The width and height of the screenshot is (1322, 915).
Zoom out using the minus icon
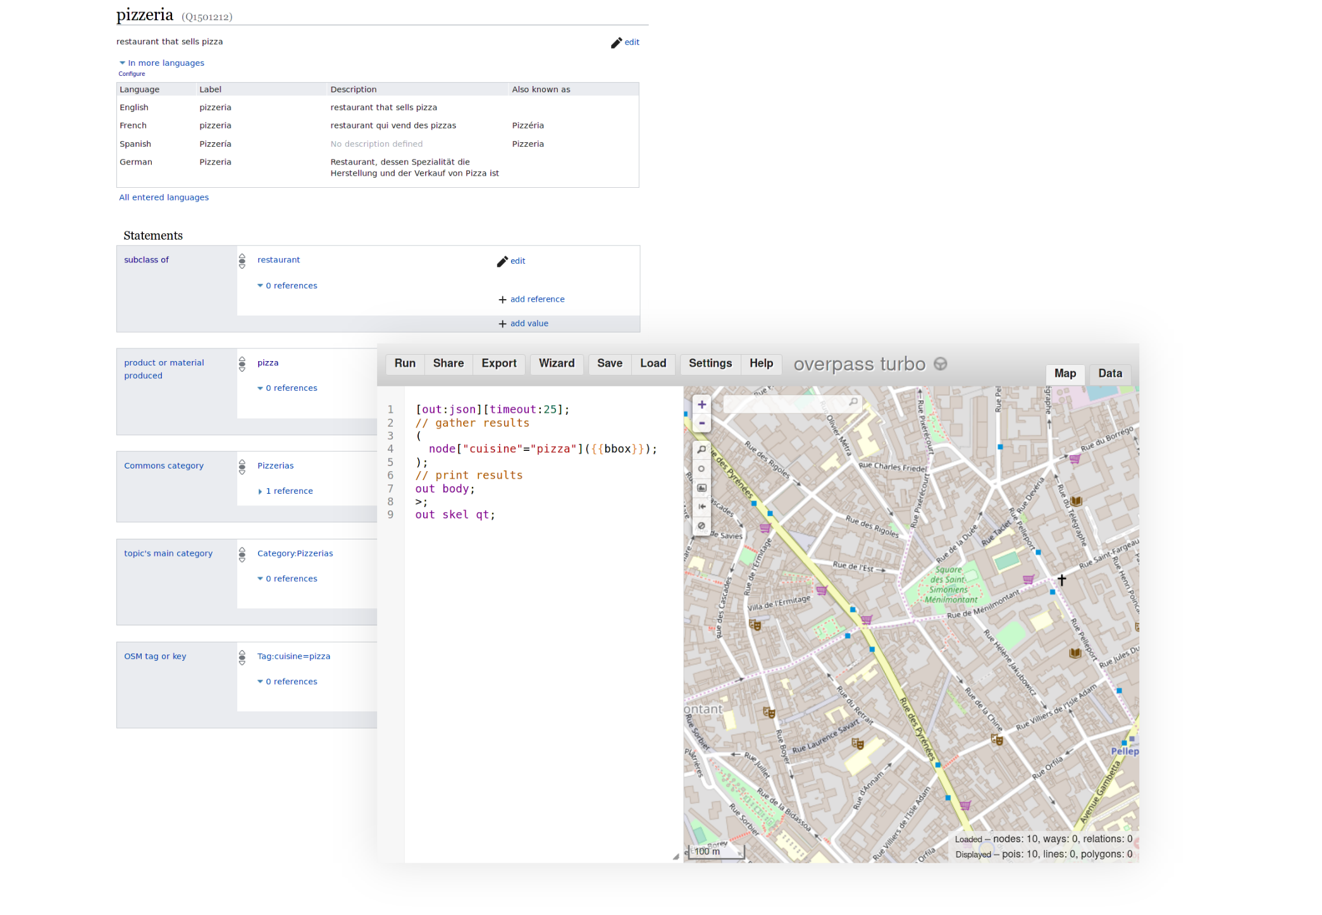coord(701,423)
